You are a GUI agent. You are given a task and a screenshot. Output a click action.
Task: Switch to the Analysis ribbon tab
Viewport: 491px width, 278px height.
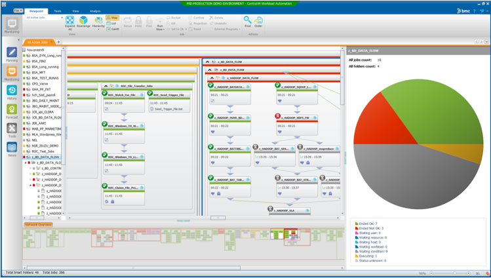click(x=96, y=11)
